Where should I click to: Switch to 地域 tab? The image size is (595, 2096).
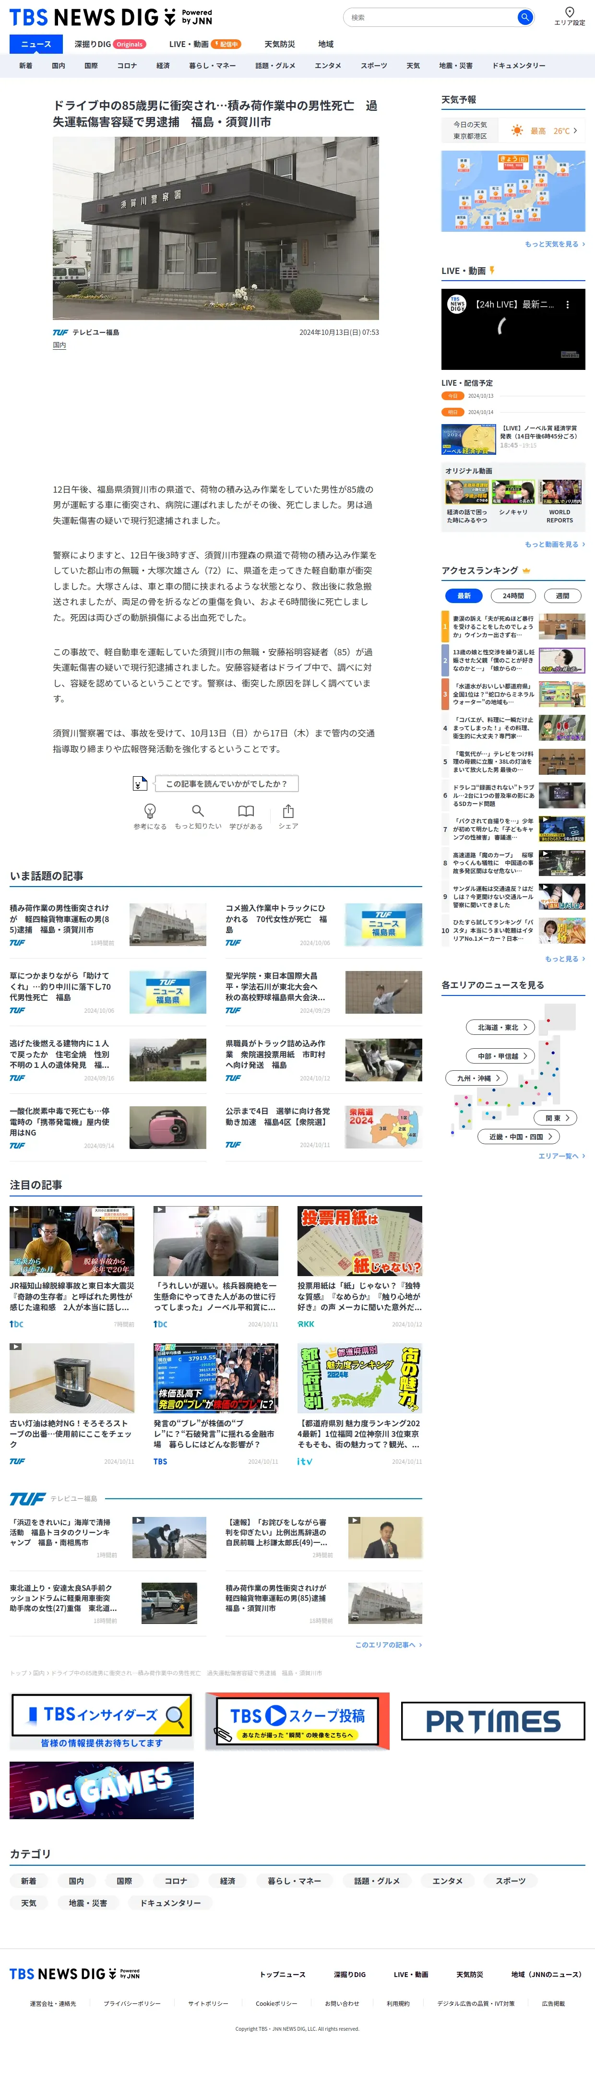pyautogui.click(x=326, y=44)
